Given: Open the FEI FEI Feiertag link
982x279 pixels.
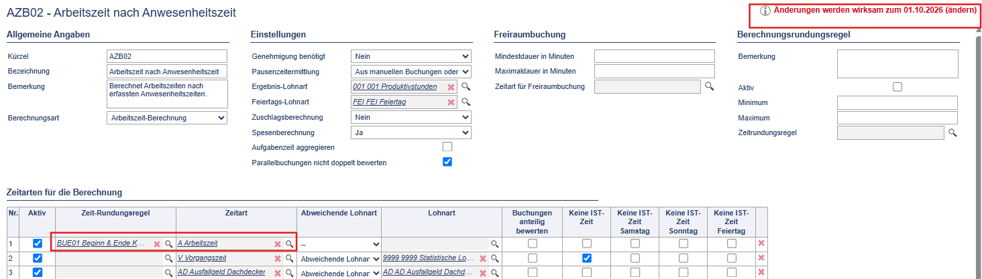Looking at the screenshot, I should point(379,102).
